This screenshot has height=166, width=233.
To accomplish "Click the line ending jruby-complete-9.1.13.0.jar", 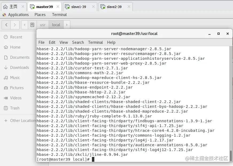I will click(94, 116).
